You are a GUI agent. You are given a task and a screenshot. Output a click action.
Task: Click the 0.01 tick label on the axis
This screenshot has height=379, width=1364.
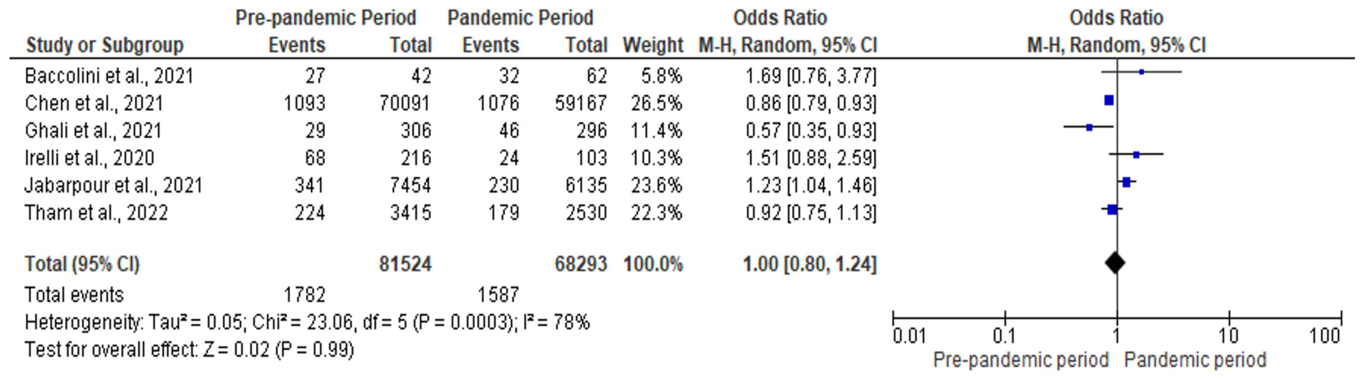[x=909, y=336]
